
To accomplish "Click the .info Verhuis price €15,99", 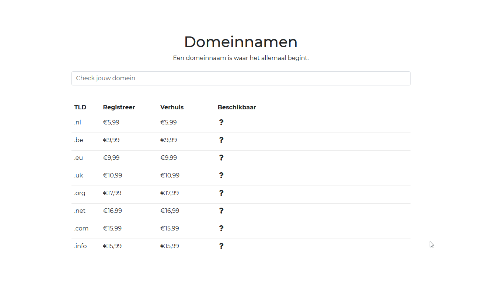I will (170, 246).
